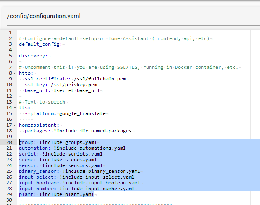The height and width of the screenshot is (205, 260).
Task: Click the base_url secret line
Action: 62,90
